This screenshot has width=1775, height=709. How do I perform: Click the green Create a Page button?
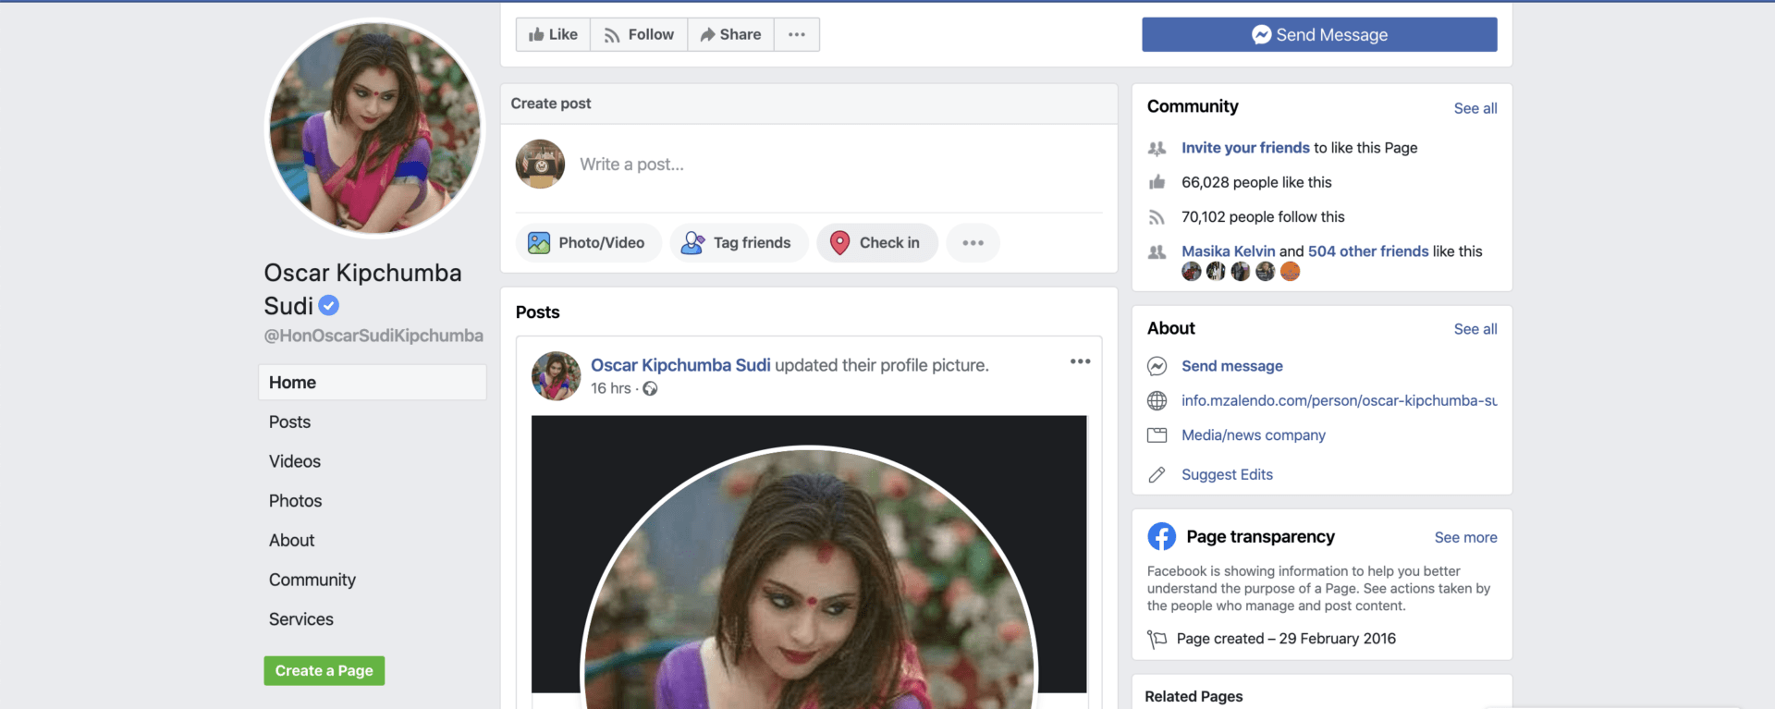click(x=324, y=671)
